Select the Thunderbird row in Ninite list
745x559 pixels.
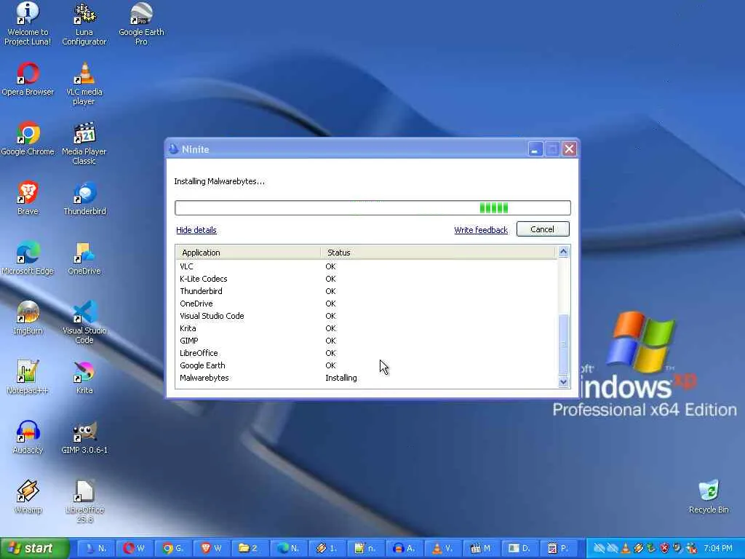(366, 291)
